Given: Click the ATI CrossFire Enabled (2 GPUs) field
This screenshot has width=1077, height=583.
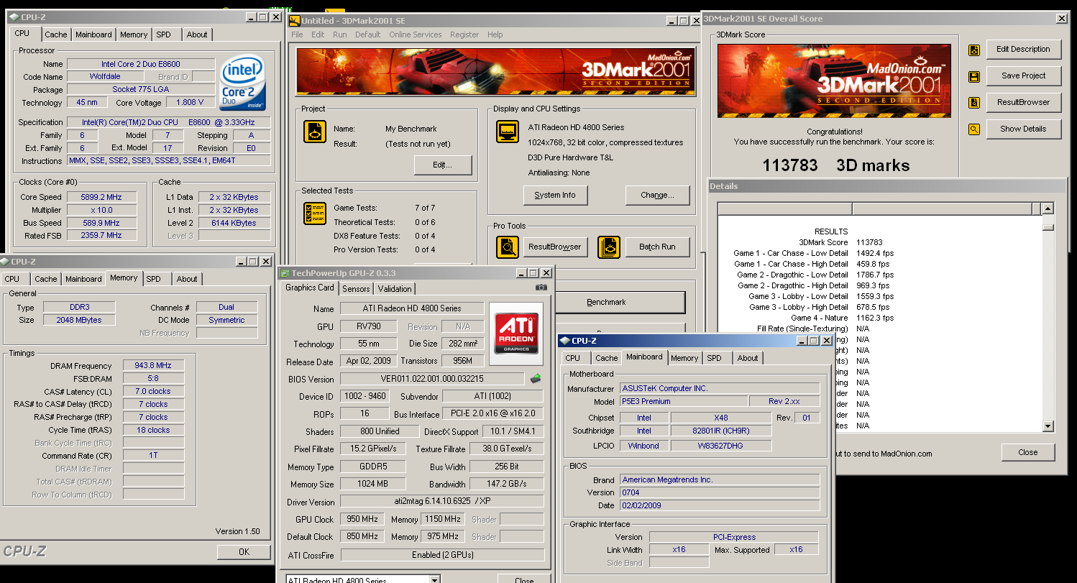Looking at the screenshot, I should pos(441,555).
